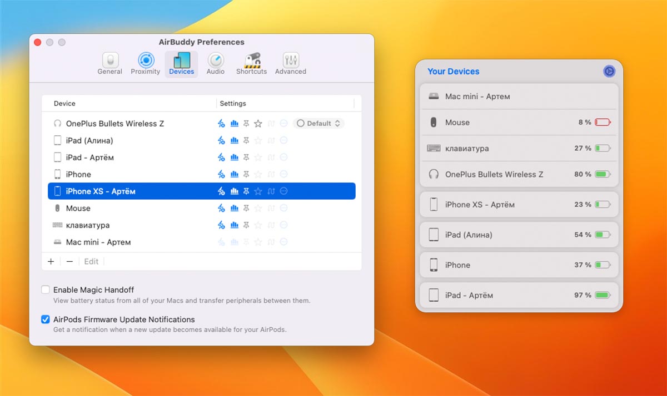Click the minus button to remove device
The image size is (667, 396).
coord(69,261)
